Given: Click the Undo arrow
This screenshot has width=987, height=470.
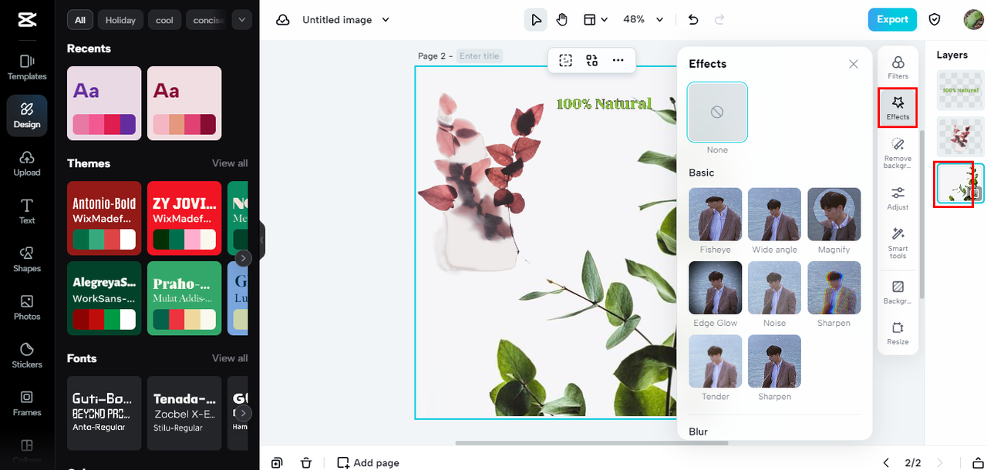Looking at the screenshot, I should [x=692, y=19].
